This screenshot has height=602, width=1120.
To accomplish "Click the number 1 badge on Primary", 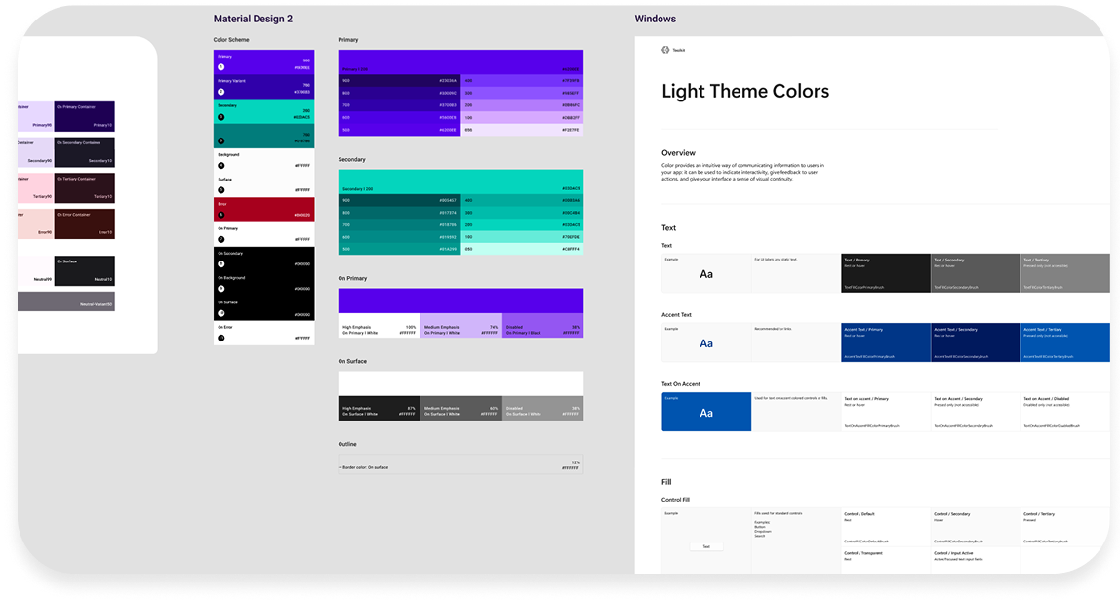I will tap(220, 67).
